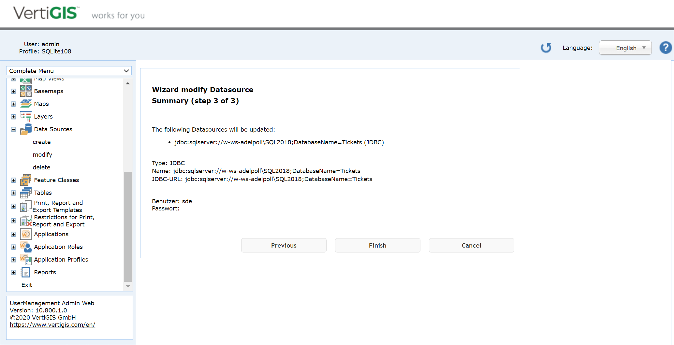Open the Applications icon
Viewport: 674px width, 345px height.
tap(26, 234)
